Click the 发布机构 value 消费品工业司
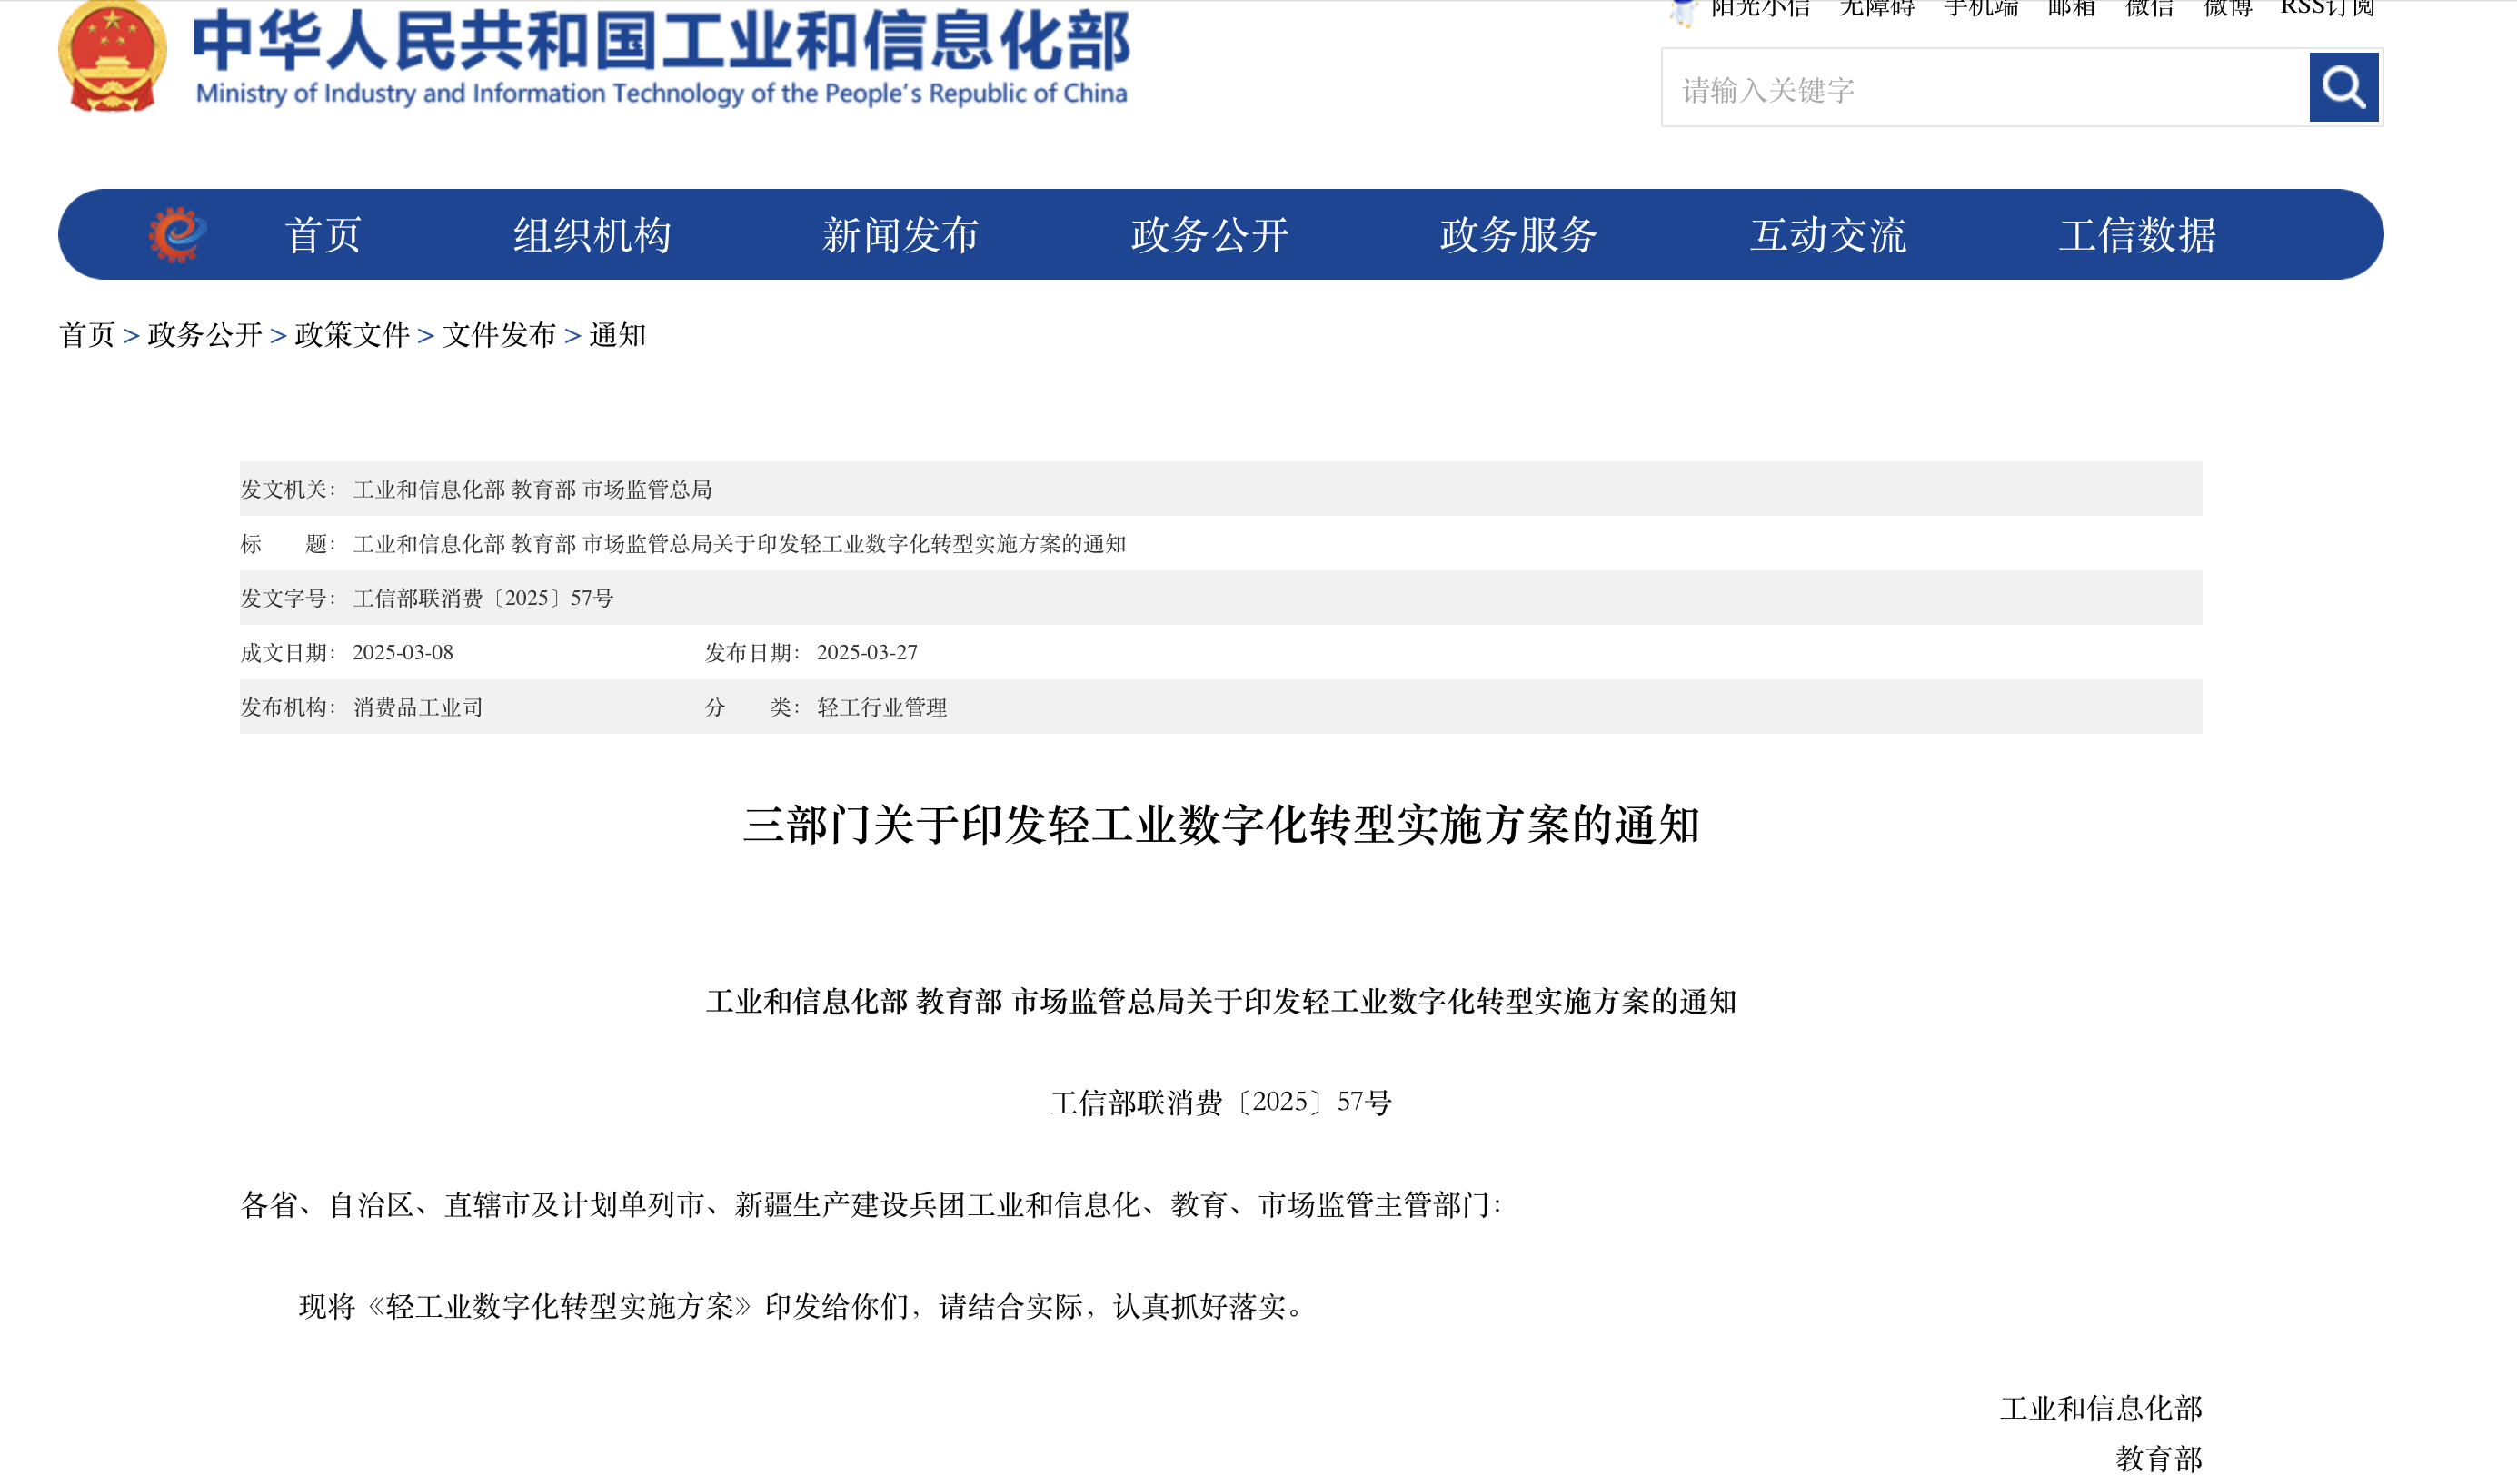The image size is (2517, 1484). pos(418,707)
